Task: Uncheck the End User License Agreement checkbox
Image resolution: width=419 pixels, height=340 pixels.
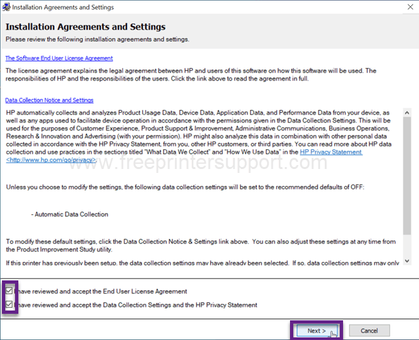Action: 9,291
